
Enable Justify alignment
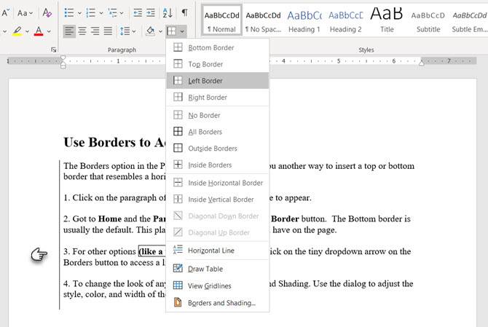pos(108,31)
